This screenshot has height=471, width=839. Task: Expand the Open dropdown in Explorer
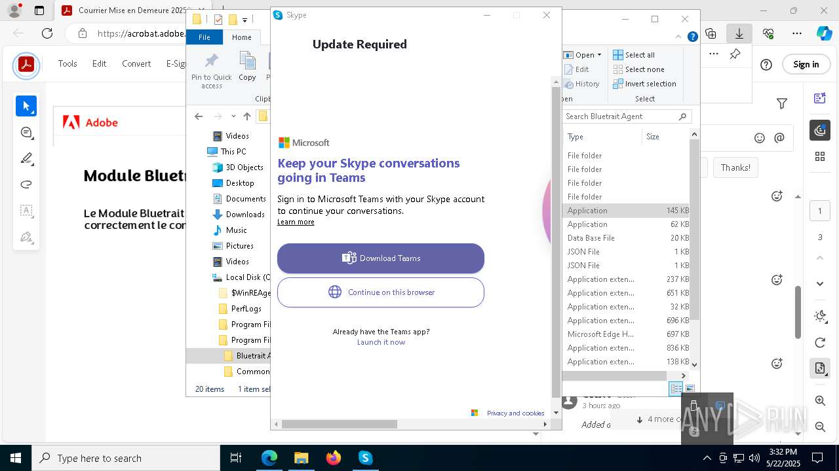[599, 55]
